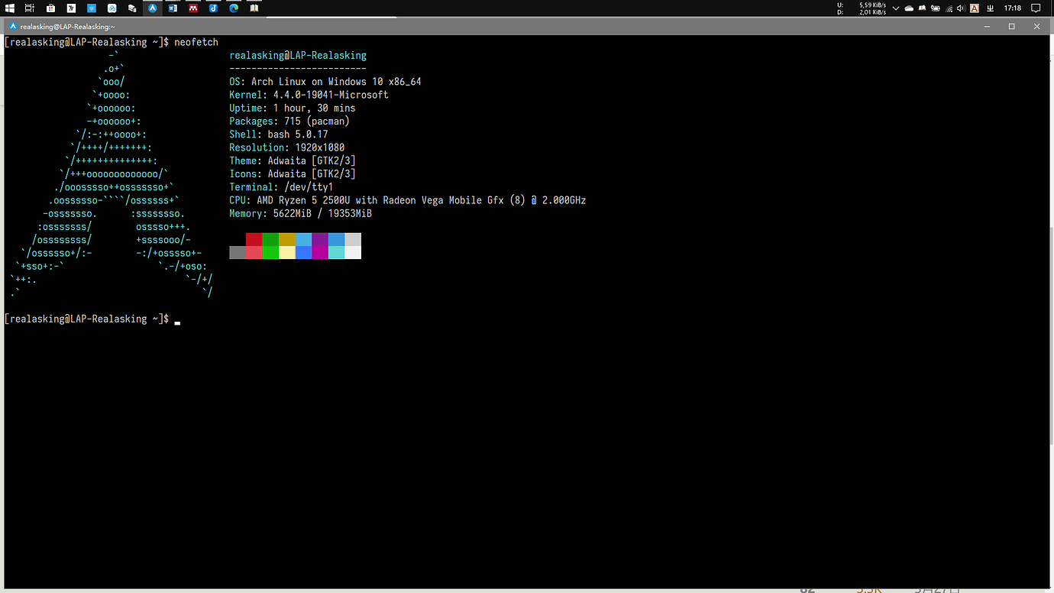The height and width of the screenshot is (593, 1054).
Task: Click the Arch Linux ASCII art logo
Action: tap(112, 174)
